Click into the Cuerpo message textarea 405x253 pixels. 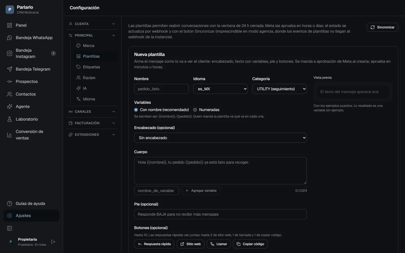point(220,171)
